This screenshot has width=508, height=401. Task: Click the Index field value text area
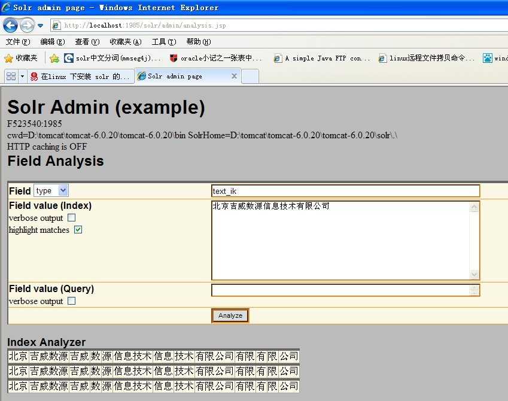click(x=340, y=240)
